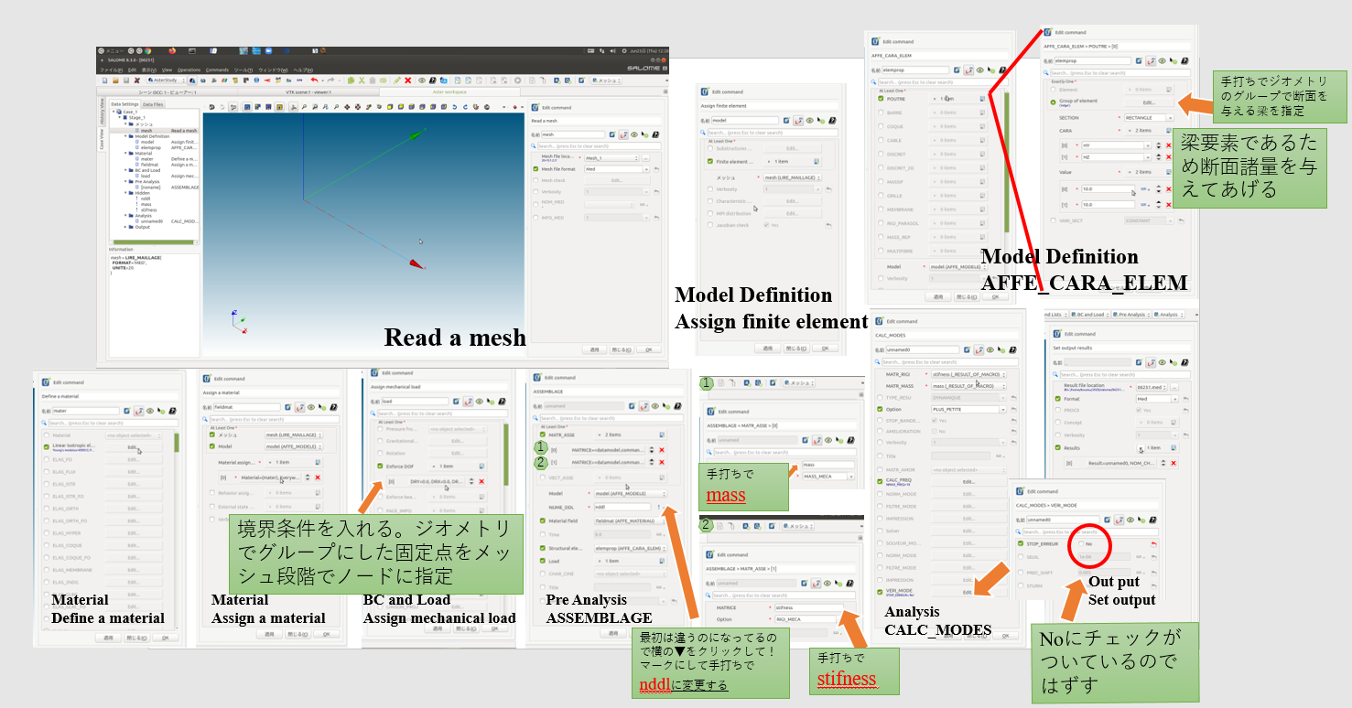The height and width of the screenshot is (708, 1352).
Task: Open the AsterStudy module dropdown in toolbar
Action: [166, 80]
